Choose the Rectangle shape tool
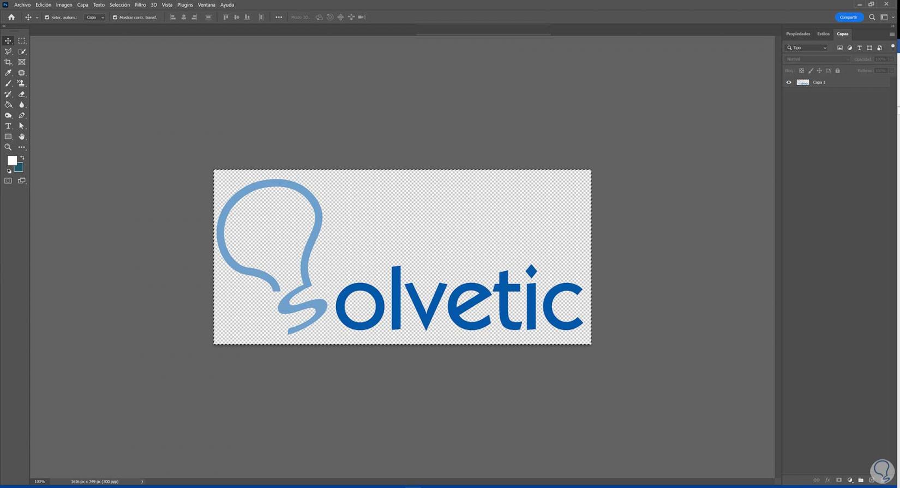Image resolution: width=900 pixels, height=488 pixels. coord(8,137)
